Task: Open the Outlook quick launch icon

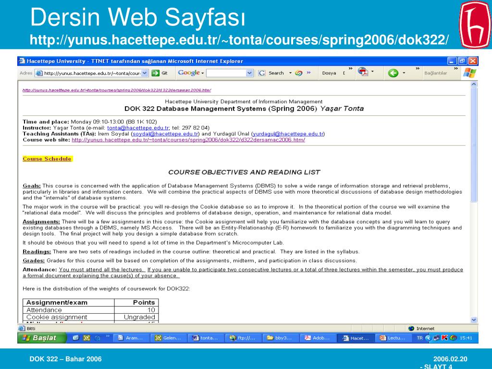Action: pos(86,338)
